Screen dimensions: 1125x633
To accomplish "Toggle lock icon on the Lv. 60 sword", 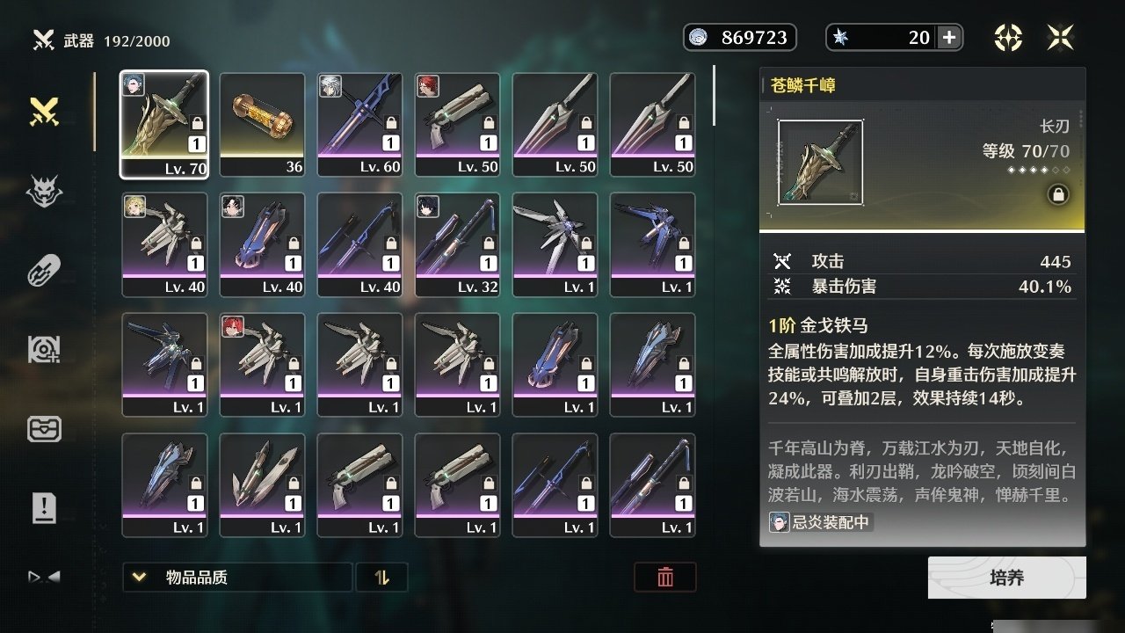I will pos(391,123).
